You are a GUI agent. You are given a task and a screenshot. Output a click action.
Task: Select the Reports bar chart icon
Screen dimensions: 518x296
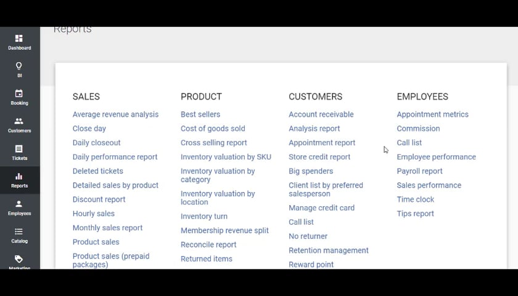point(19,177)
